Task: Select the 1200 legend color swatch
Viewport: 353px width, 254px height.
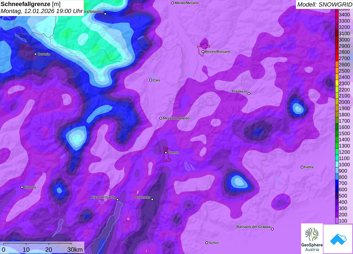Action: [337, 152]
